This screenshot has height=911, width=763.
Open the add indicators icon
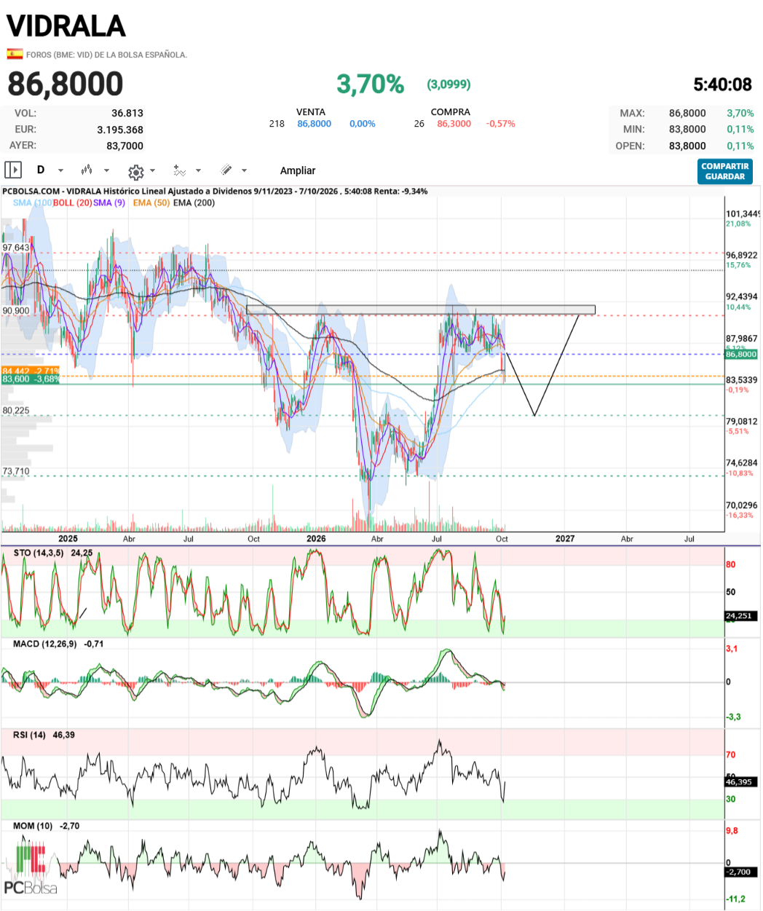pyautogui.click(x=179, y=170)
